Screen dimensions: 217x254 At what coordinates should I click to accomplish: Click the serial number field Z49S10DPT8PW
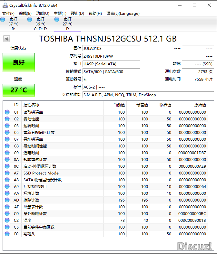[x=111, y=56]
